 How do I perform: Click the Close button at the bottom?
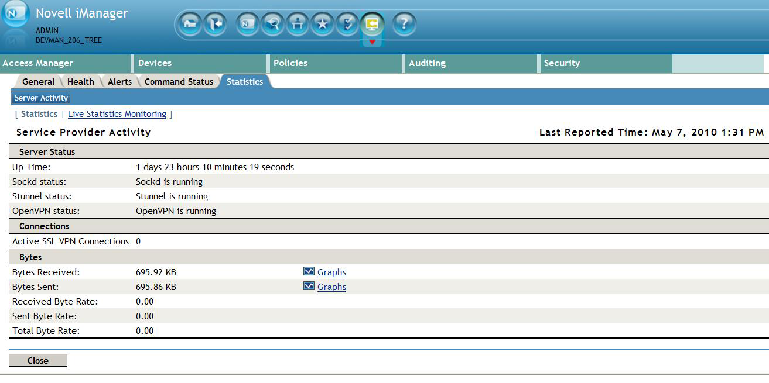click(x=38, y=360)
